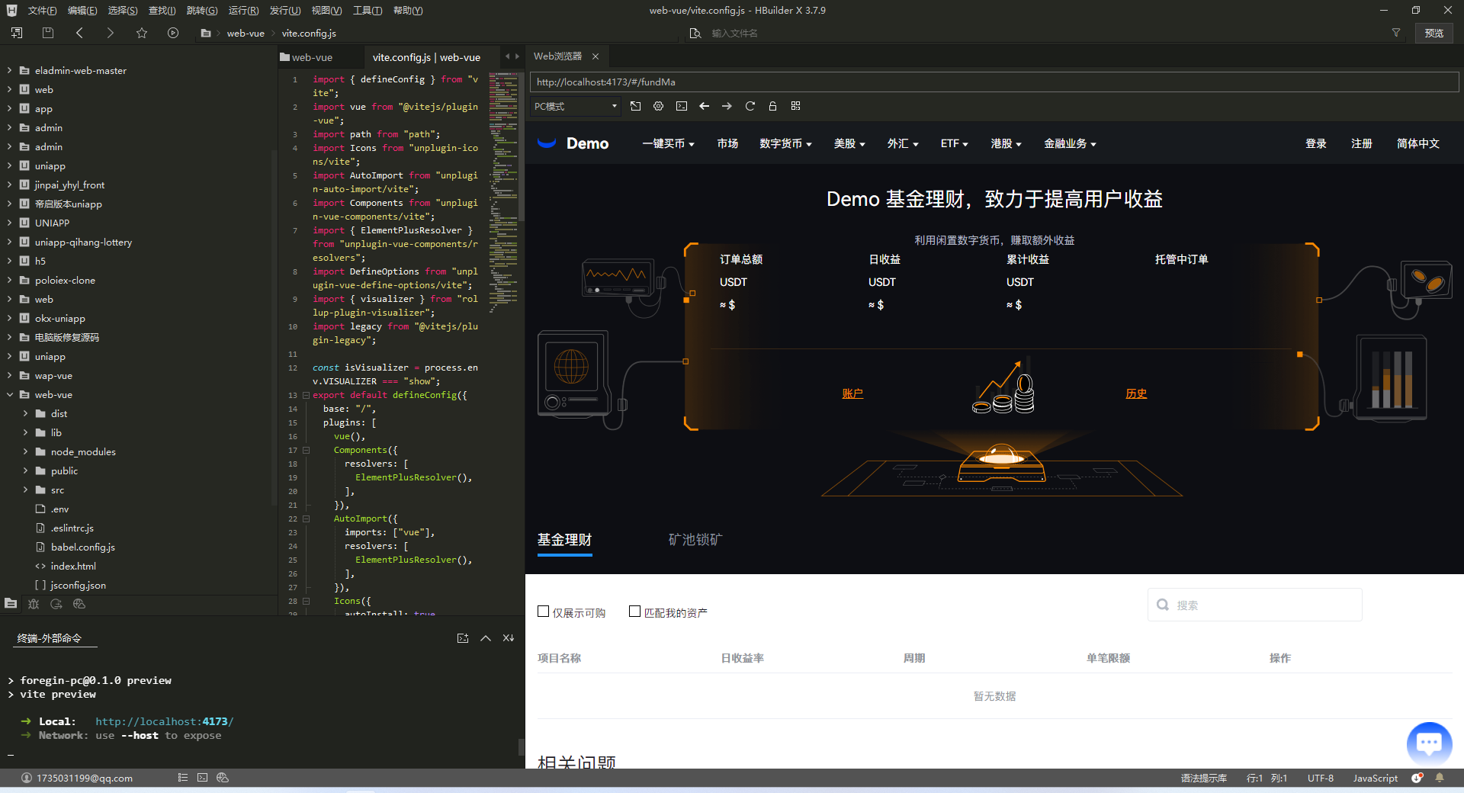Close the Web浏览器 tab
The height and width of the screenshot is (793, 1464).
pos(596,56)
